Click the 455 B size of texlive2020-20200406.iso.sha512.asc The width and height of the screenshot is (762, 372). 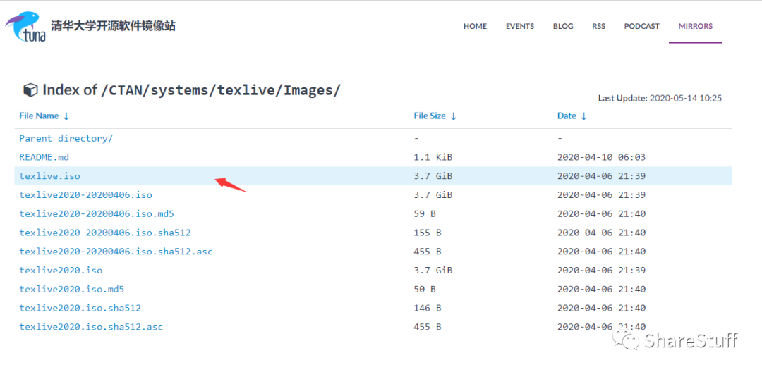click(x=427, y=252)
